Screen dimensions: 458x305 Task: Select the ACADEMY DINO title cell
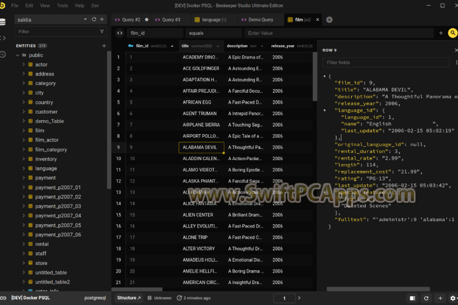(202, 57)
